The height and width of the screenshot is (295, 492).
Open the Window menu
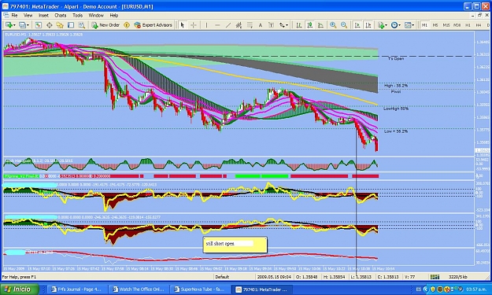tap(96, 15)
